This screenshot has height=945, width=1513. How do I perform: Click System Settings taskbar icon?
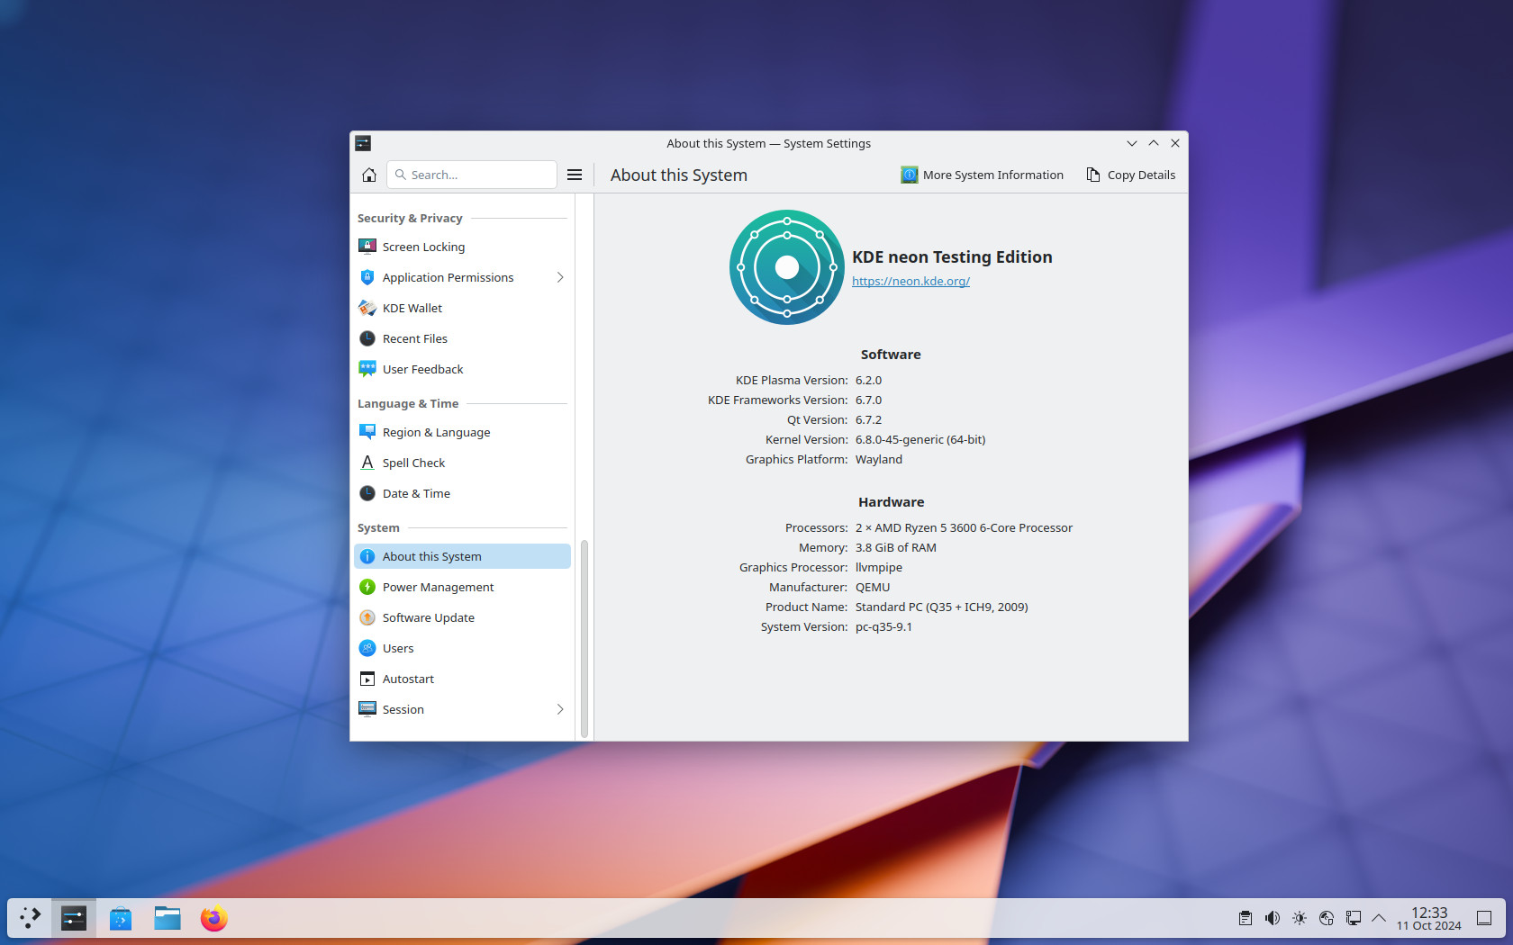(74, 918)
